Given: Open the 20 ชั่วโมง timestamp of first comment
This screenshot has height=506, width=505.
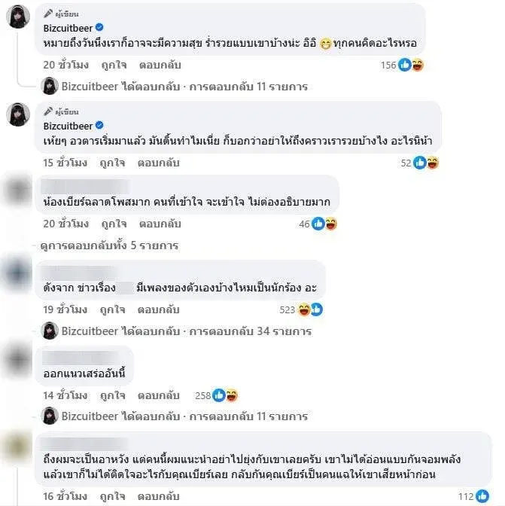Looking at the screenshot, I should [x=65, y=65].
